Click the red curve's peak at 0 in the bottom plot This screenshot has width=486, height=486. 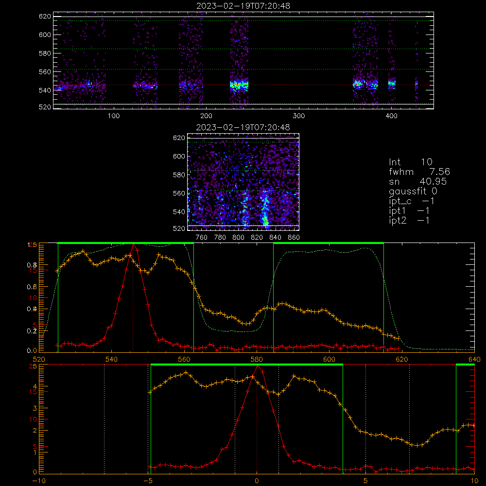click(257, 366)
